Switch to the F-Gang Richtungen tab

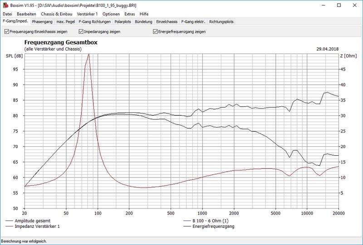pos(95,22)
